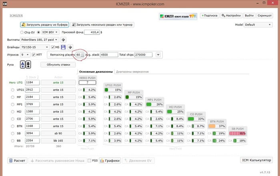Open the ICM $EV dropdown
Screen dimensions: 280x176
(x=50, y=32)
